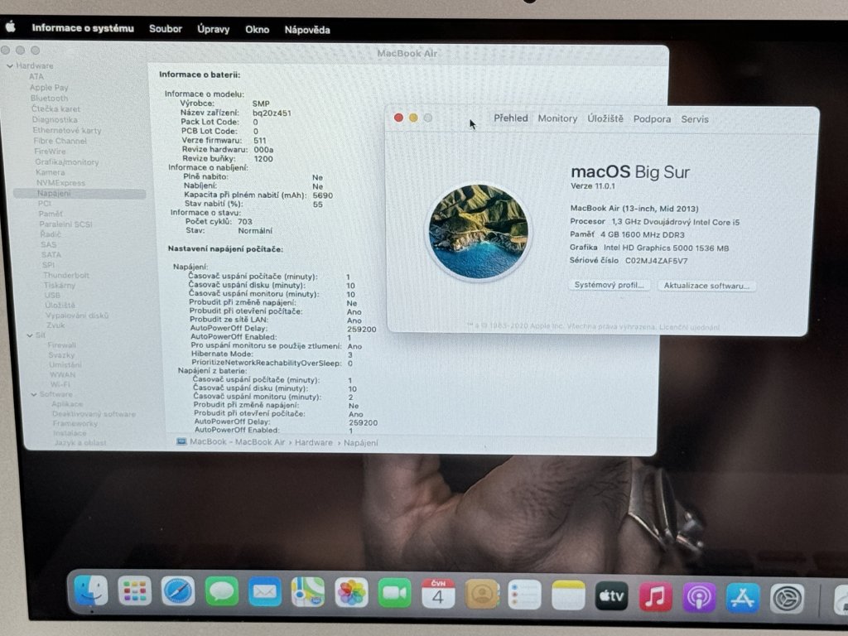The height and width of the screenshot is (636, 848).
Task: Open the Úložiště tab in the About window
Action: point(605,118)
